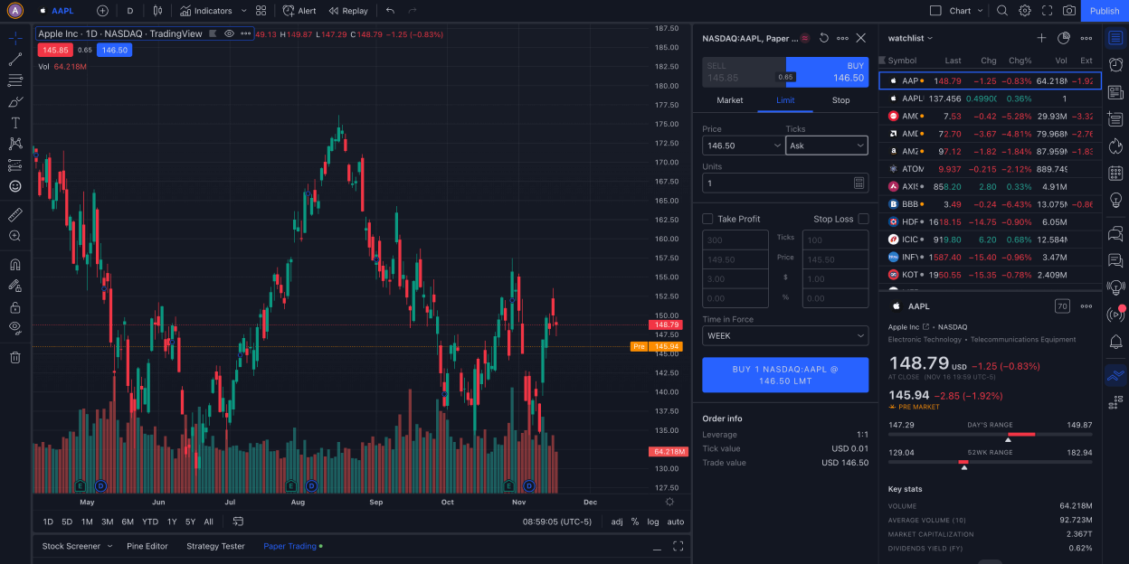
Task: Enable the Take Profit checkbox
Action: (708, 219)
